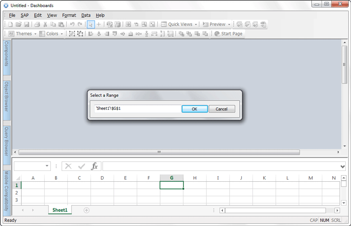Click the Undo arrow icon
The width and height of the screenshot is (351, 226).
(x=72, y=24)
